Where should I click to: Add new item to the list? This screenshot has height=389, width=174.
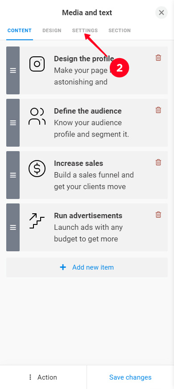tap(87, 267)
